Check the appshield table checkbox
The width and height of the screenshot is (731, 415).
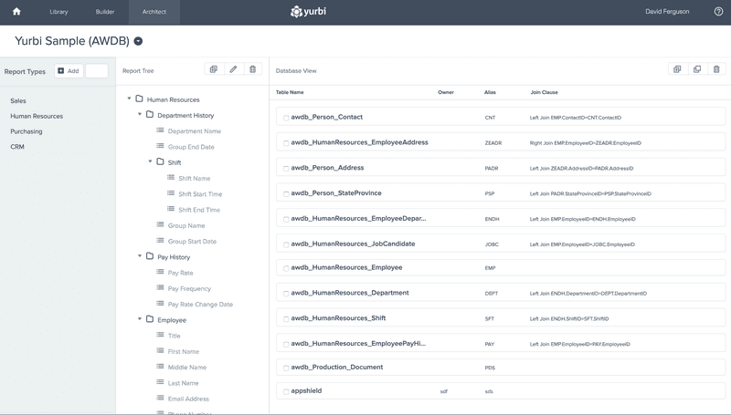click(x=286, y=391)
